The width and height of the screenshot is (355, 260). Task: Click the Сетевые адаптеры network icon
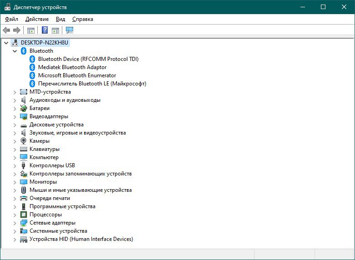click(x=24, y=223)
